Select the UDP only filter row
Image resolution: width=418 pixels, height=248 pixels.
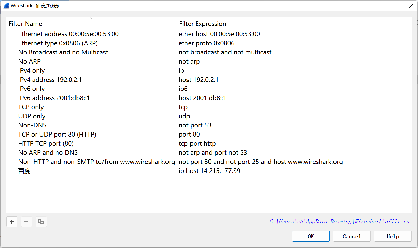32,116
